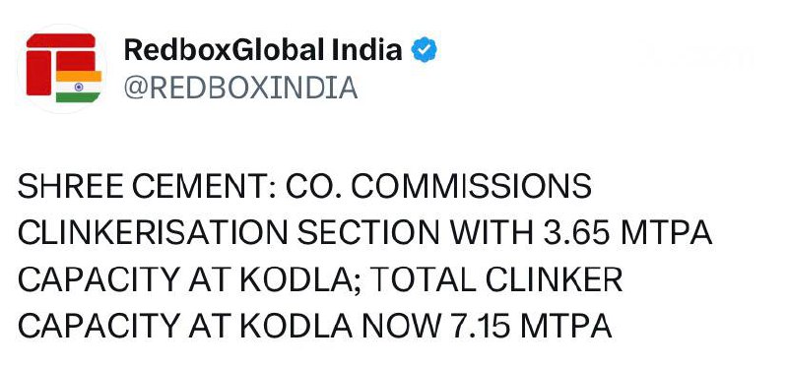The height and width of the screenshot is (367, 788).
Task: Click the word CLINKERISATION in the tweet
Action: 153,233
